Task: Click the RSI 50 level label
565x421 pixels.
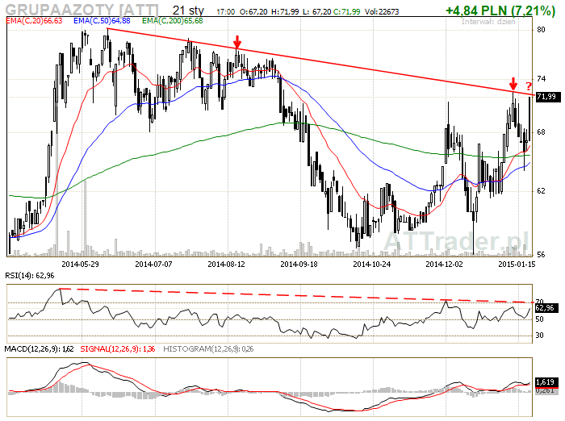Action: (x=539, y=319)
